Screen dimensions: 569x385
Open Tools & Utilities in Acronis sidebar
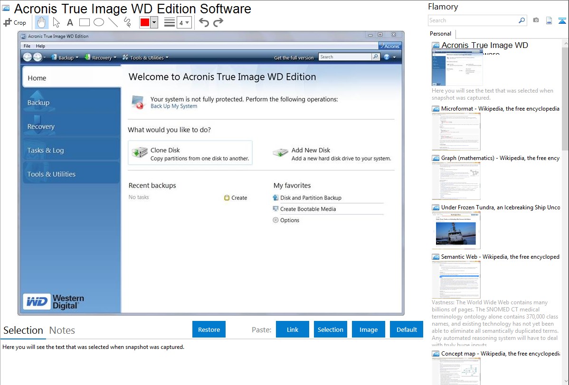72,174
